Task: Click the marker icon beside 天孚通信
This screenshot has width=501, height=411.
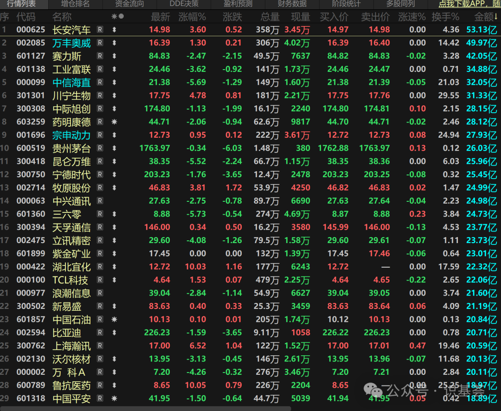Action: [115, 227]
